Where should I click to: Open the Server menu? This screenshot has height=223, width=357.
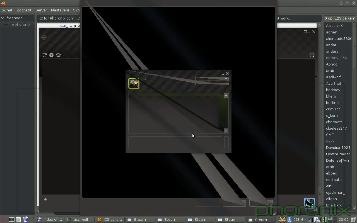point(41,10)
